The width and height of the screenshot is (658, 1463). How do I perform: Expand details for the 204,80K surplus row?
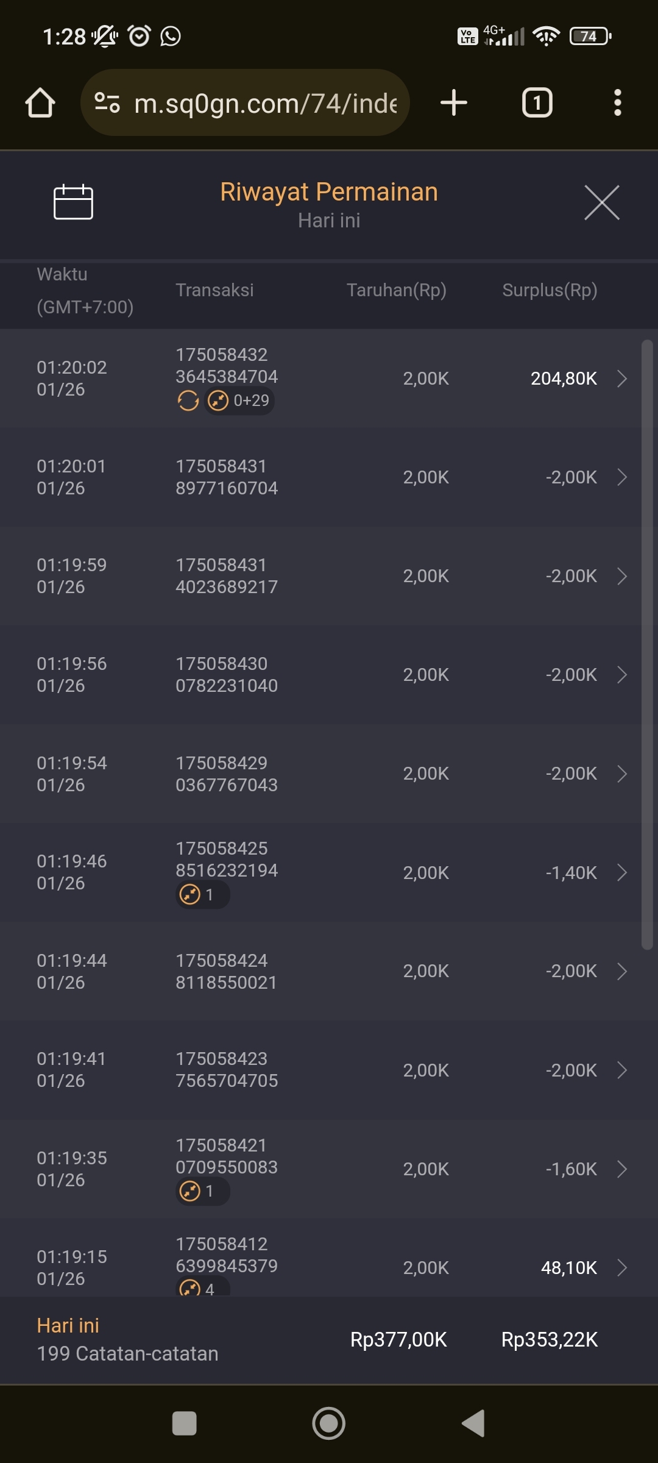point(622,379)
